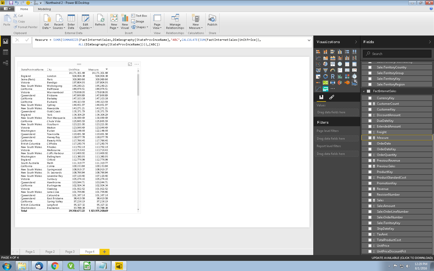This screenshot has width=434, height=271.
Task: Choose the scatter chart visual
Action: coord(318,64)
